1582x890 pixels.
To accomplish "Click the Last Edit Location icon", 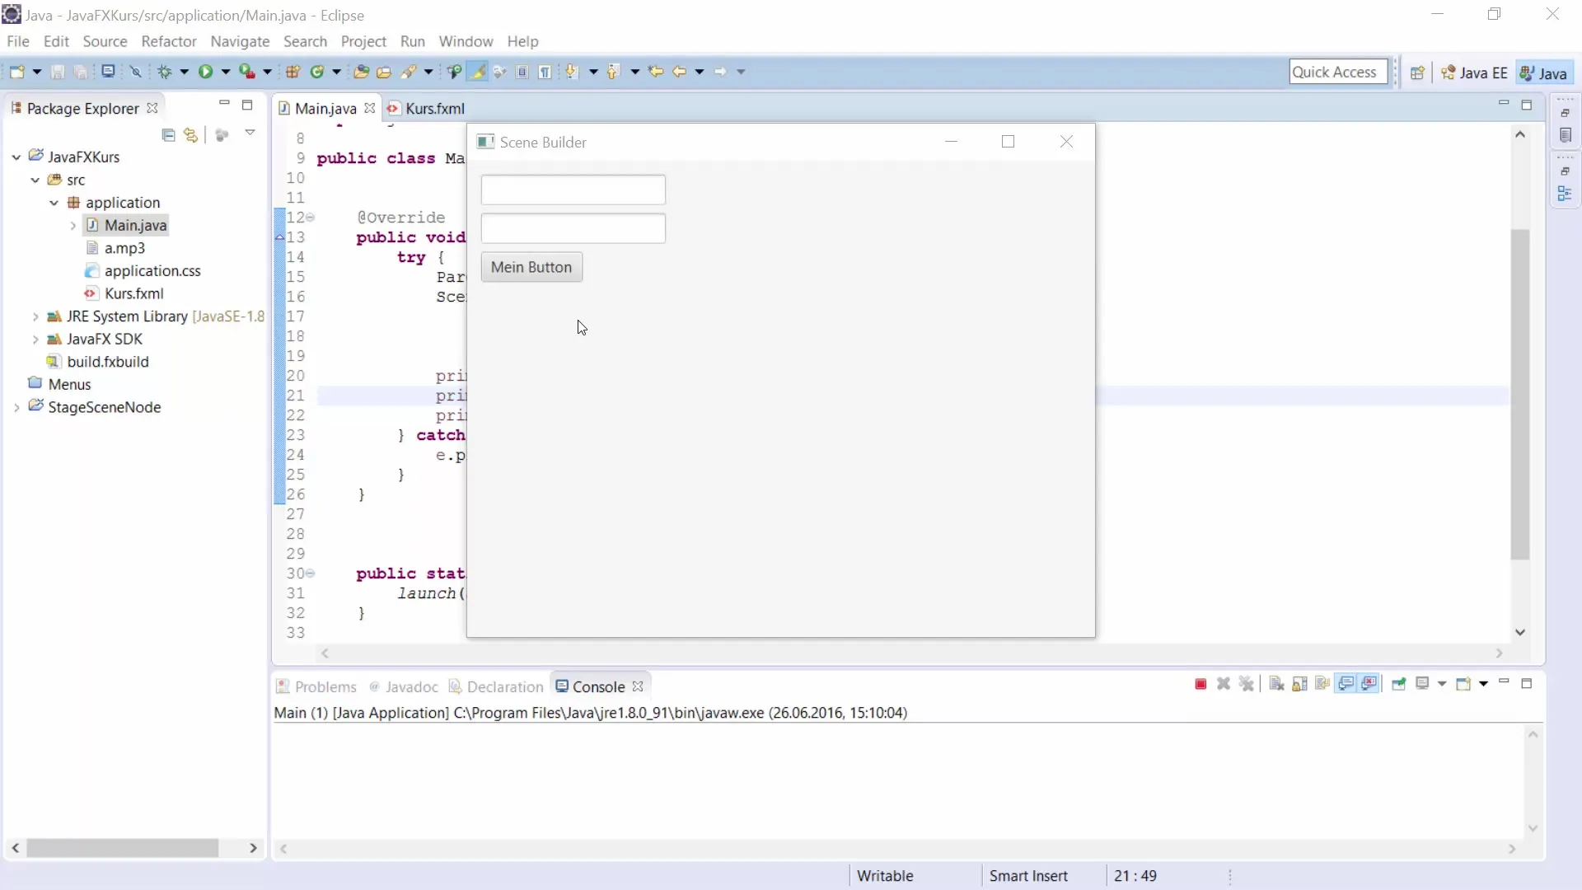I will 656,72.
